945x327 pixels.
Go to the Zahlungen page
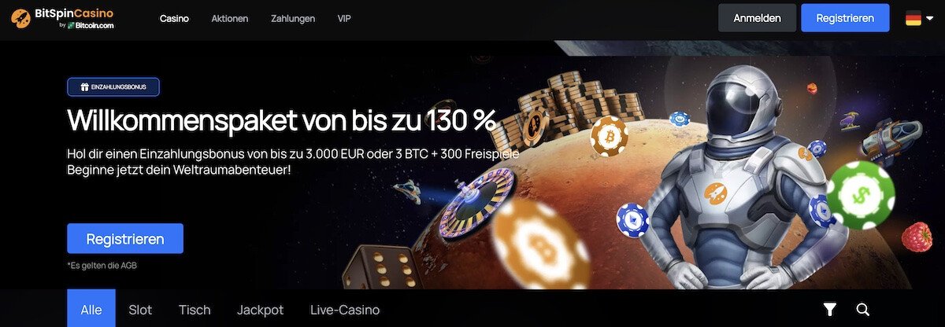click(293, 18)
